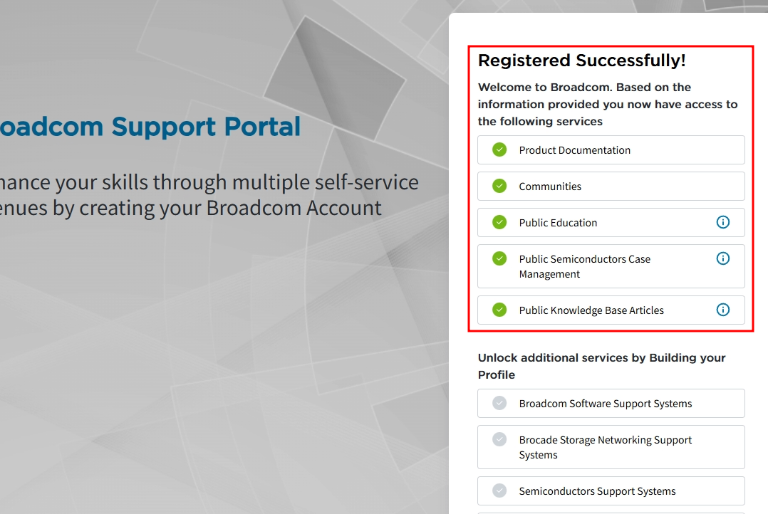Select Public Knowledge Base Articles label
Viewport: 768px width, 514px height.
click(591, 310)
